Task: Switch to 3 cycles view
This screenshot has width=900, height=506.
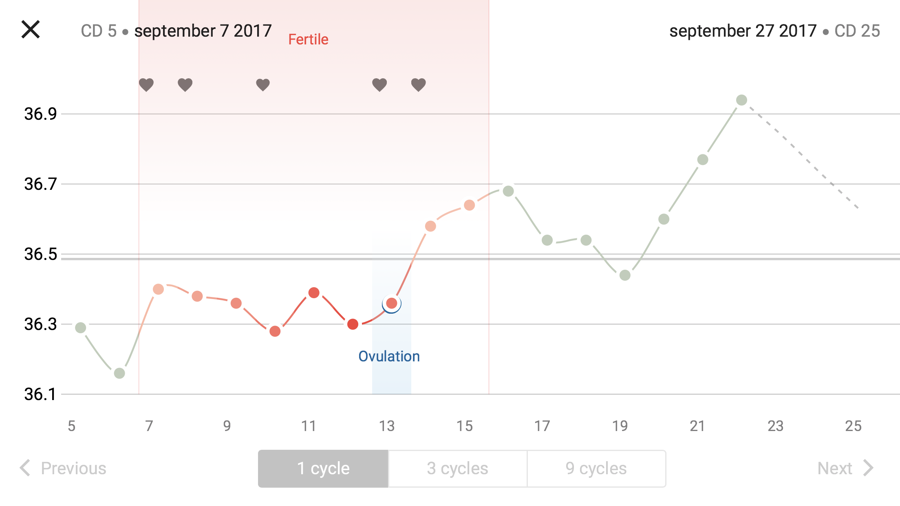Action: click(x=457, y=469)
